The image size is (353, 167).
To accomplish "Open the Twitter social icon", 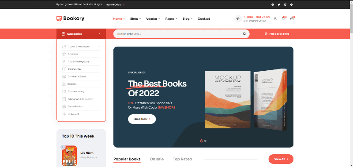I will (279, 4).
